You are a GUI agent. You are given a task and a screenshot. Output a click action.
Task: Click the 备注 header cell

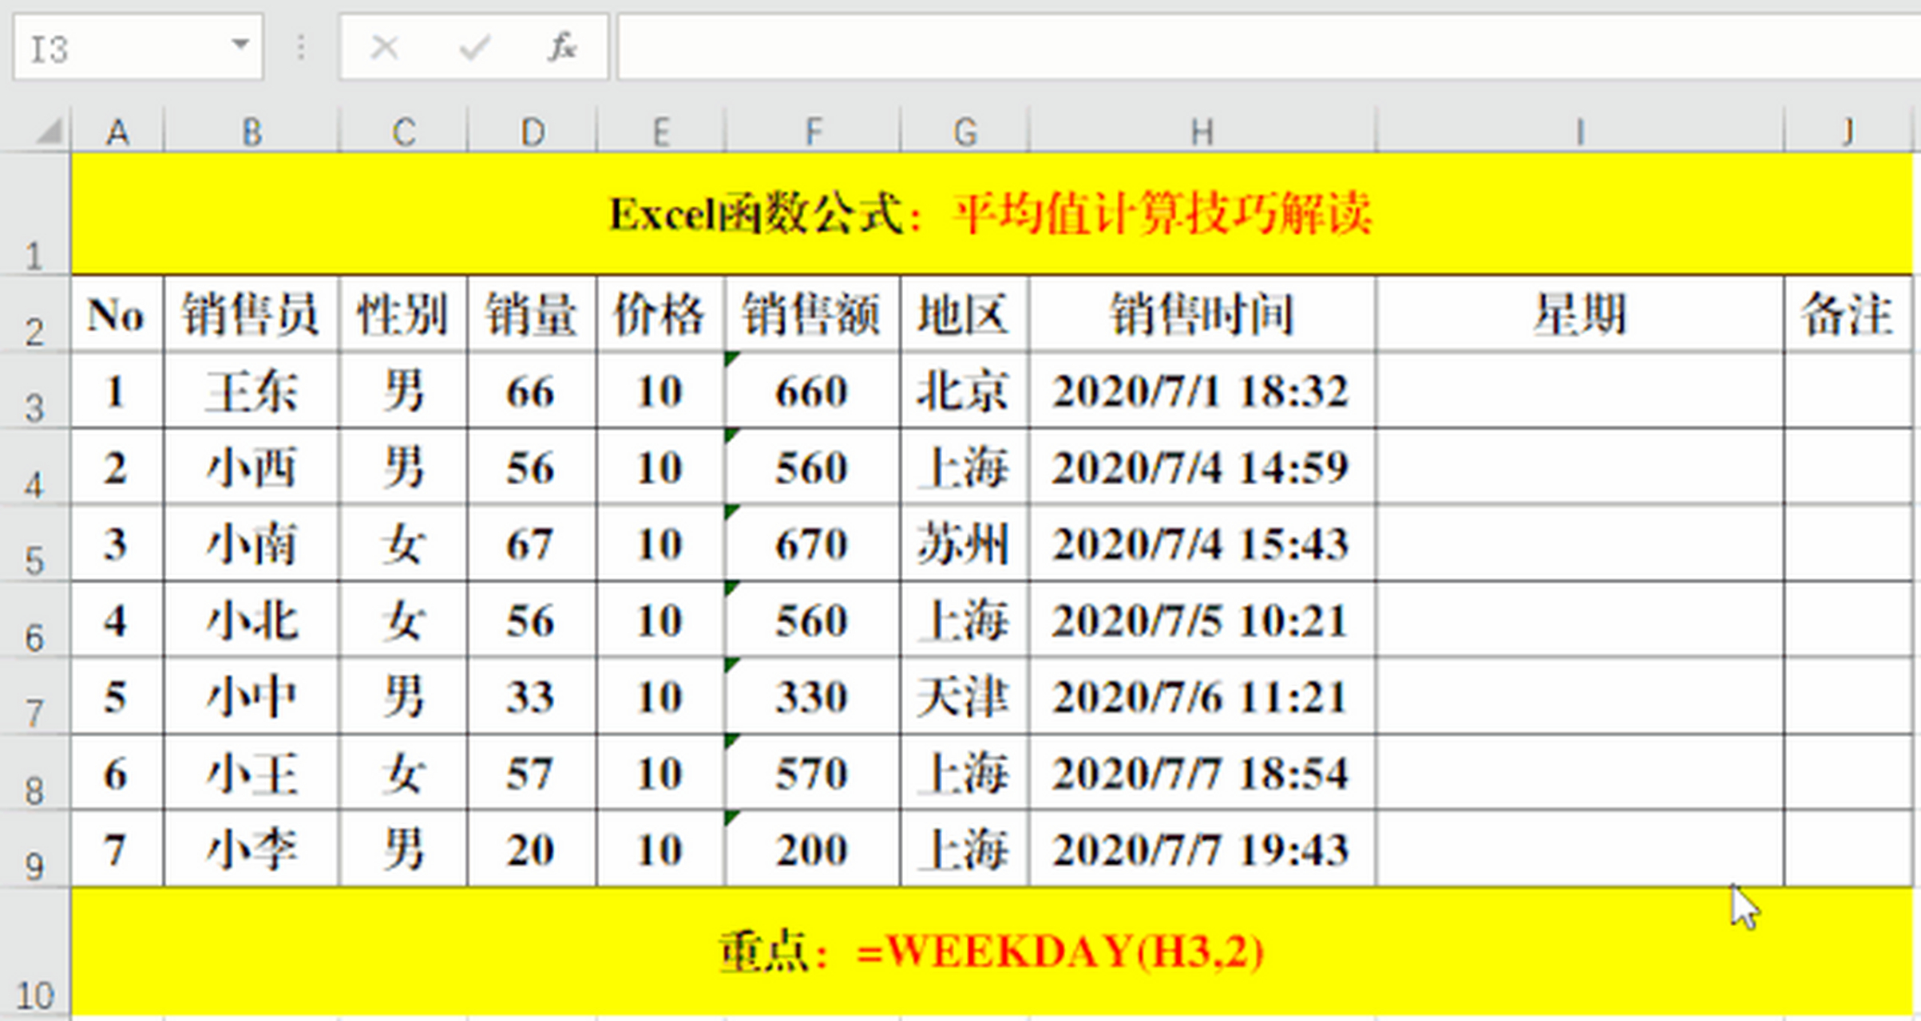pos(1848,314)
